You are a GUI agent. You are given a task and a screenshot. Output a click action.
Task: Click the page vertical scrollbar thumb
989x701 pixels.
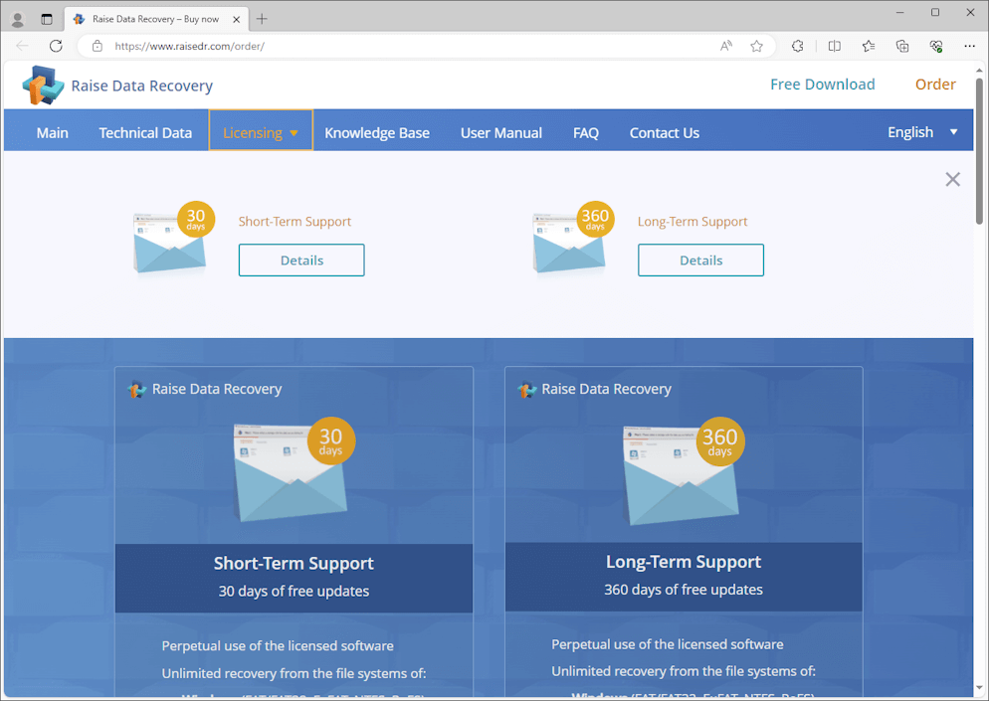979,151
